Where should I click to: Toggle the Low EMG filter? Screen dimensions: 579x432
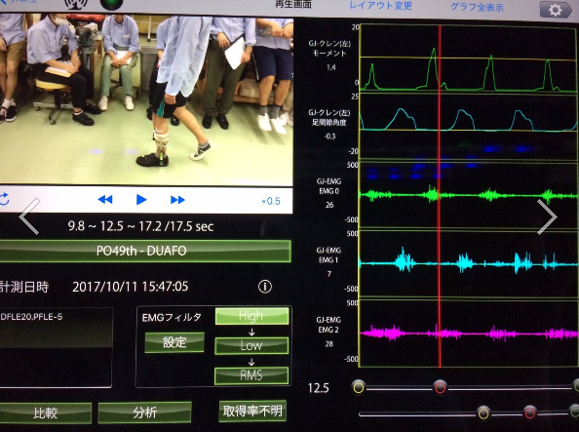[x=251, y=346]
